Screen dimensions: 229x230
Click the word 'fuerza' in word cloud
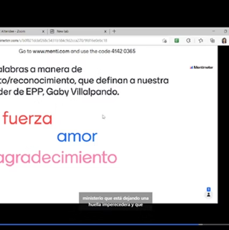tap(27, 118)
